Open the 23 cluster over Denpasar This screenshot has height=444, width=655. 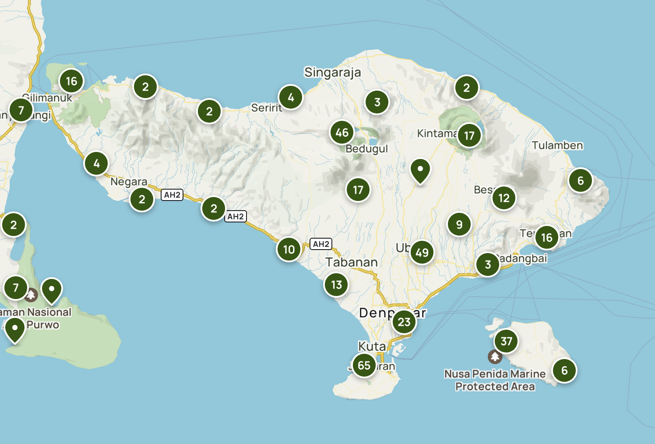[x=404, y=322]
